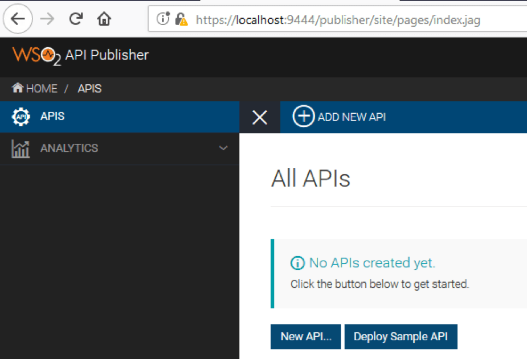
Task: Click 'Click the button below to get started.' text
Action: (379, 284)
